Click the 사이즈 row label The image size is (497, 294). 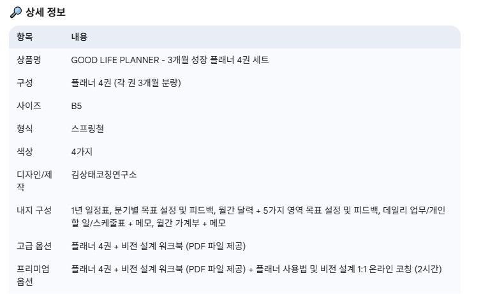29,106
